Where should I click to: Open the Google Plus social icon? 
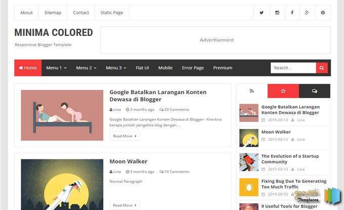click(307, 13)
